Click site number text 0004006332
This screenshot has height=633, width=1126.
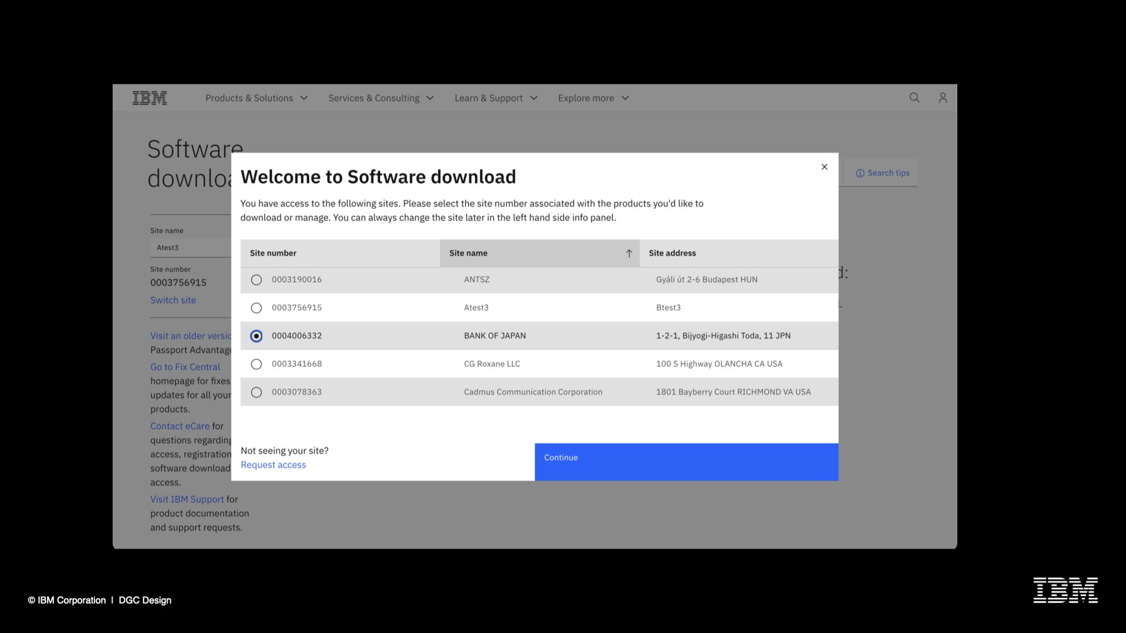297,336
